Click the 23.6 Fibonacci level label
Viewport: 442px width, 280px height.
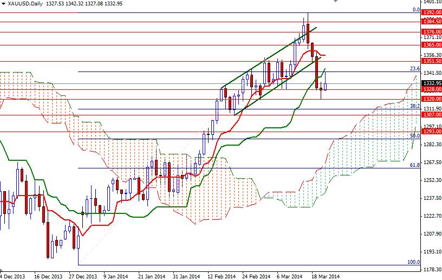pyautogui.click(x=414, y=69)
